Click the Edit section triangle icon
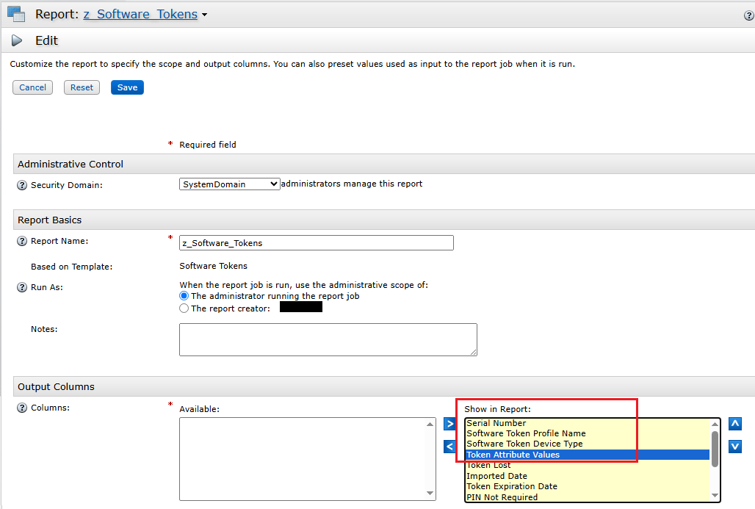Viewport: 755px width, 509px height. tap(17, 40)
